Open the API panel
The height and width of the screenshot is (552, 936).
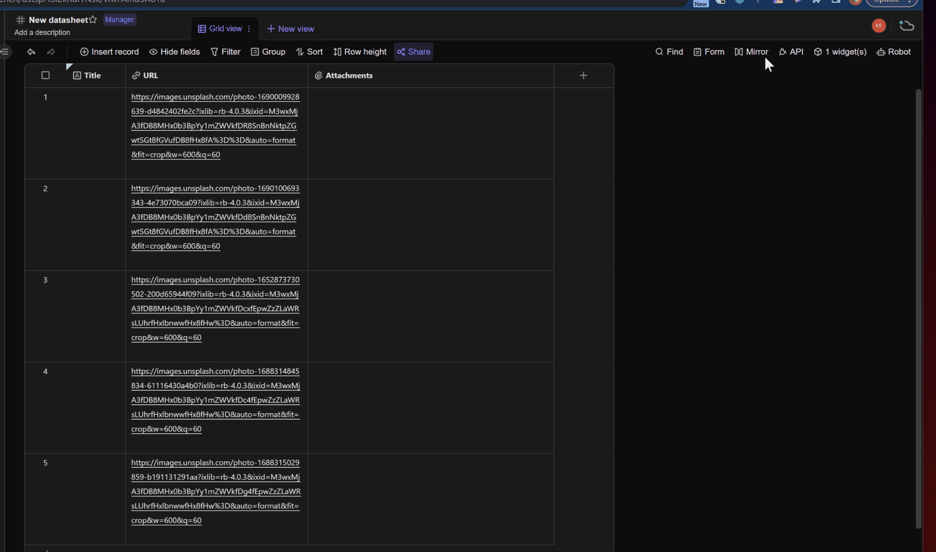point(791,52)
